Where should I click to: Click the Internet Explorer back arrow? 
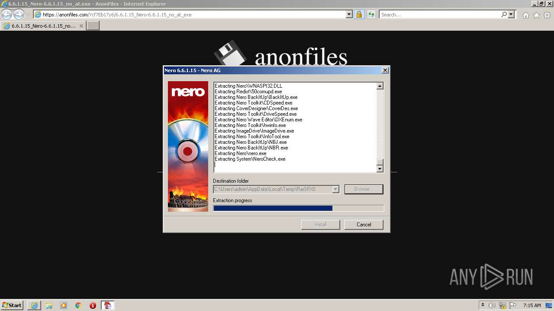[7, 14]
